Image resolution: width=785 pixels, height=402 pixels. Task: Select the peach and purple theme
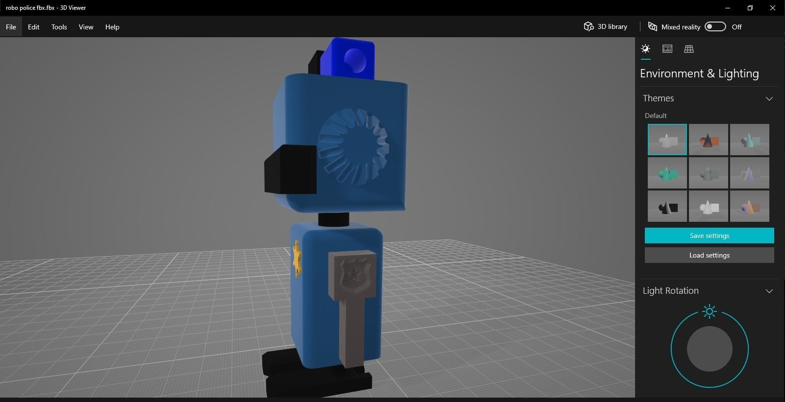tap(749, 206)
